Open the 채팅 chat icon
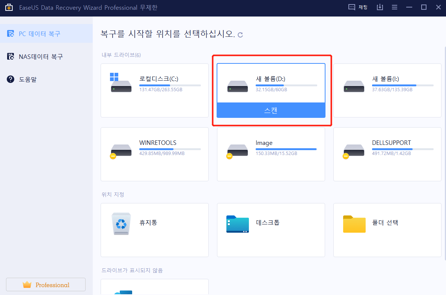 click(351, 8)
